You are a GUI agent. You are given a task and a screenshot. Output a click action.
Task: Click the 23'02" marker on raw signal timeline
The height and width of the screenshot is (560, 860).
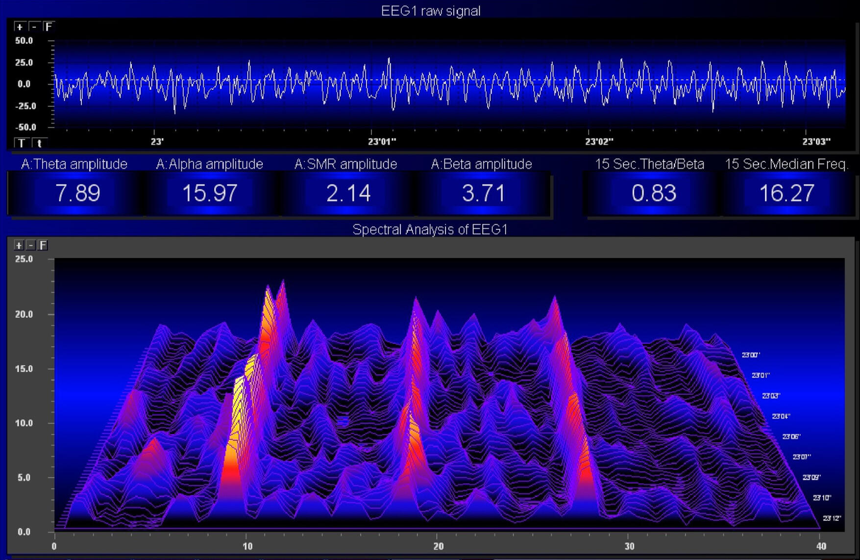599,142
